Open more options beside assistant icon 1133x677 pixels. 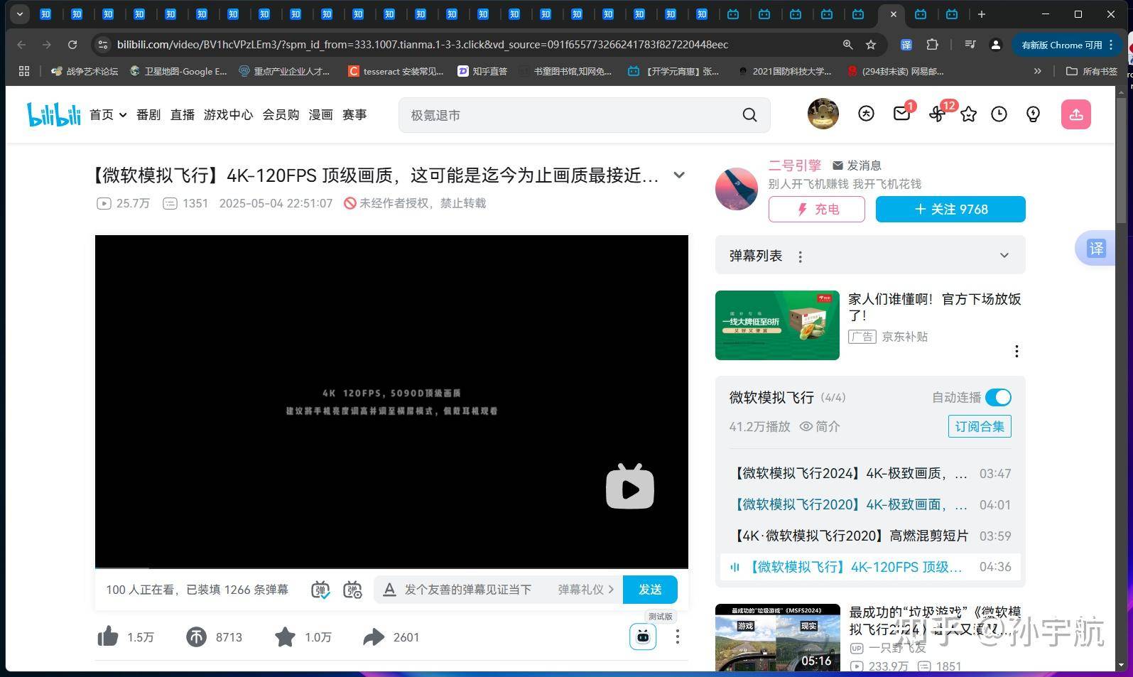678,637
